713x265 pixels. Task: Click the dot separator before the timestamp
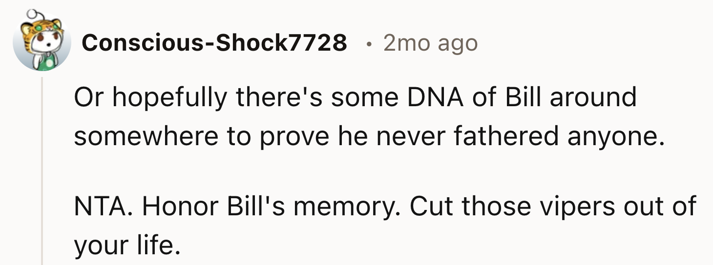pos(370,44)
